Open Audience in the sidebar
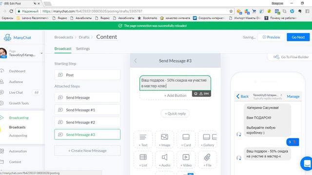This screenshot has height=175, width=312. (16, 82)
